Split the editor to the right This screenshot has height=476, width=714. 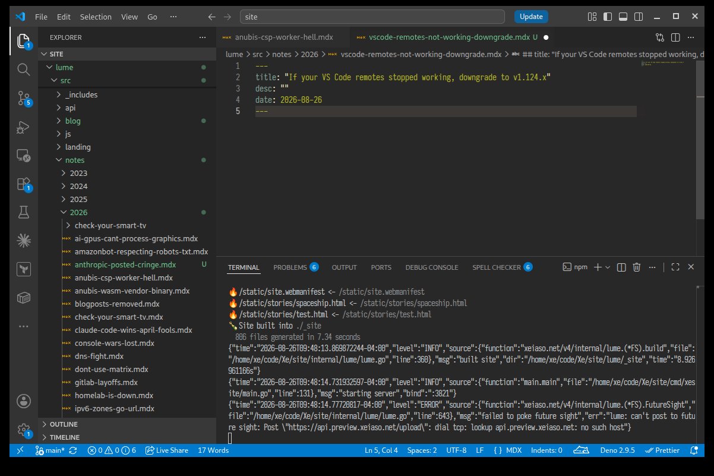tap(677, 37)
